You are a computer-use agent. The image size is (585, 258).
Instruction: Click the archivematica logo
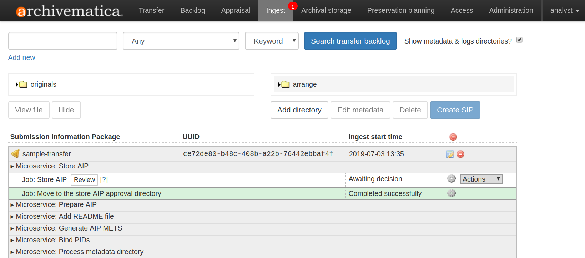click(69, 11)
